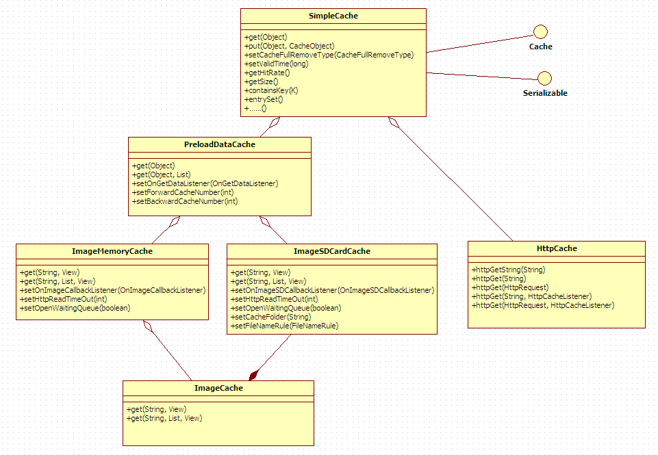Viewport: 658px width, 455px height.
Task: Click the Cache interface lollipop circle
Action: click(540, 31)
